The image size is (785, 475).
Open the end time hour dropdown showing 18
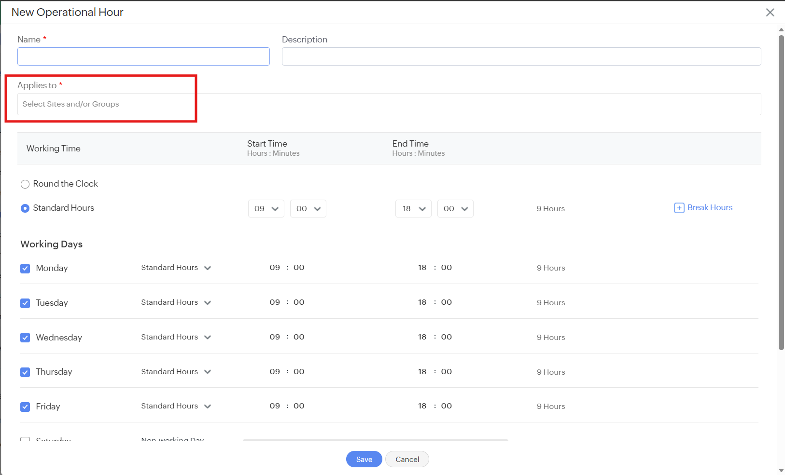413,208
